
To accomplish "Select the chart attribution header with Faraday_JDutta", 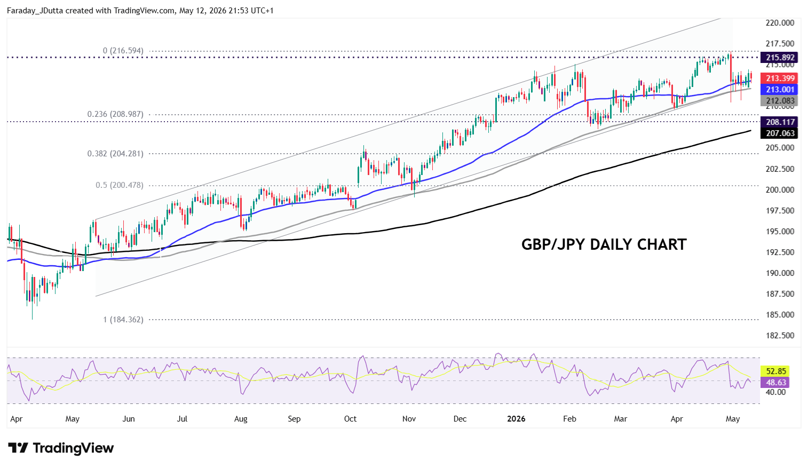I will tap(140, 10).
